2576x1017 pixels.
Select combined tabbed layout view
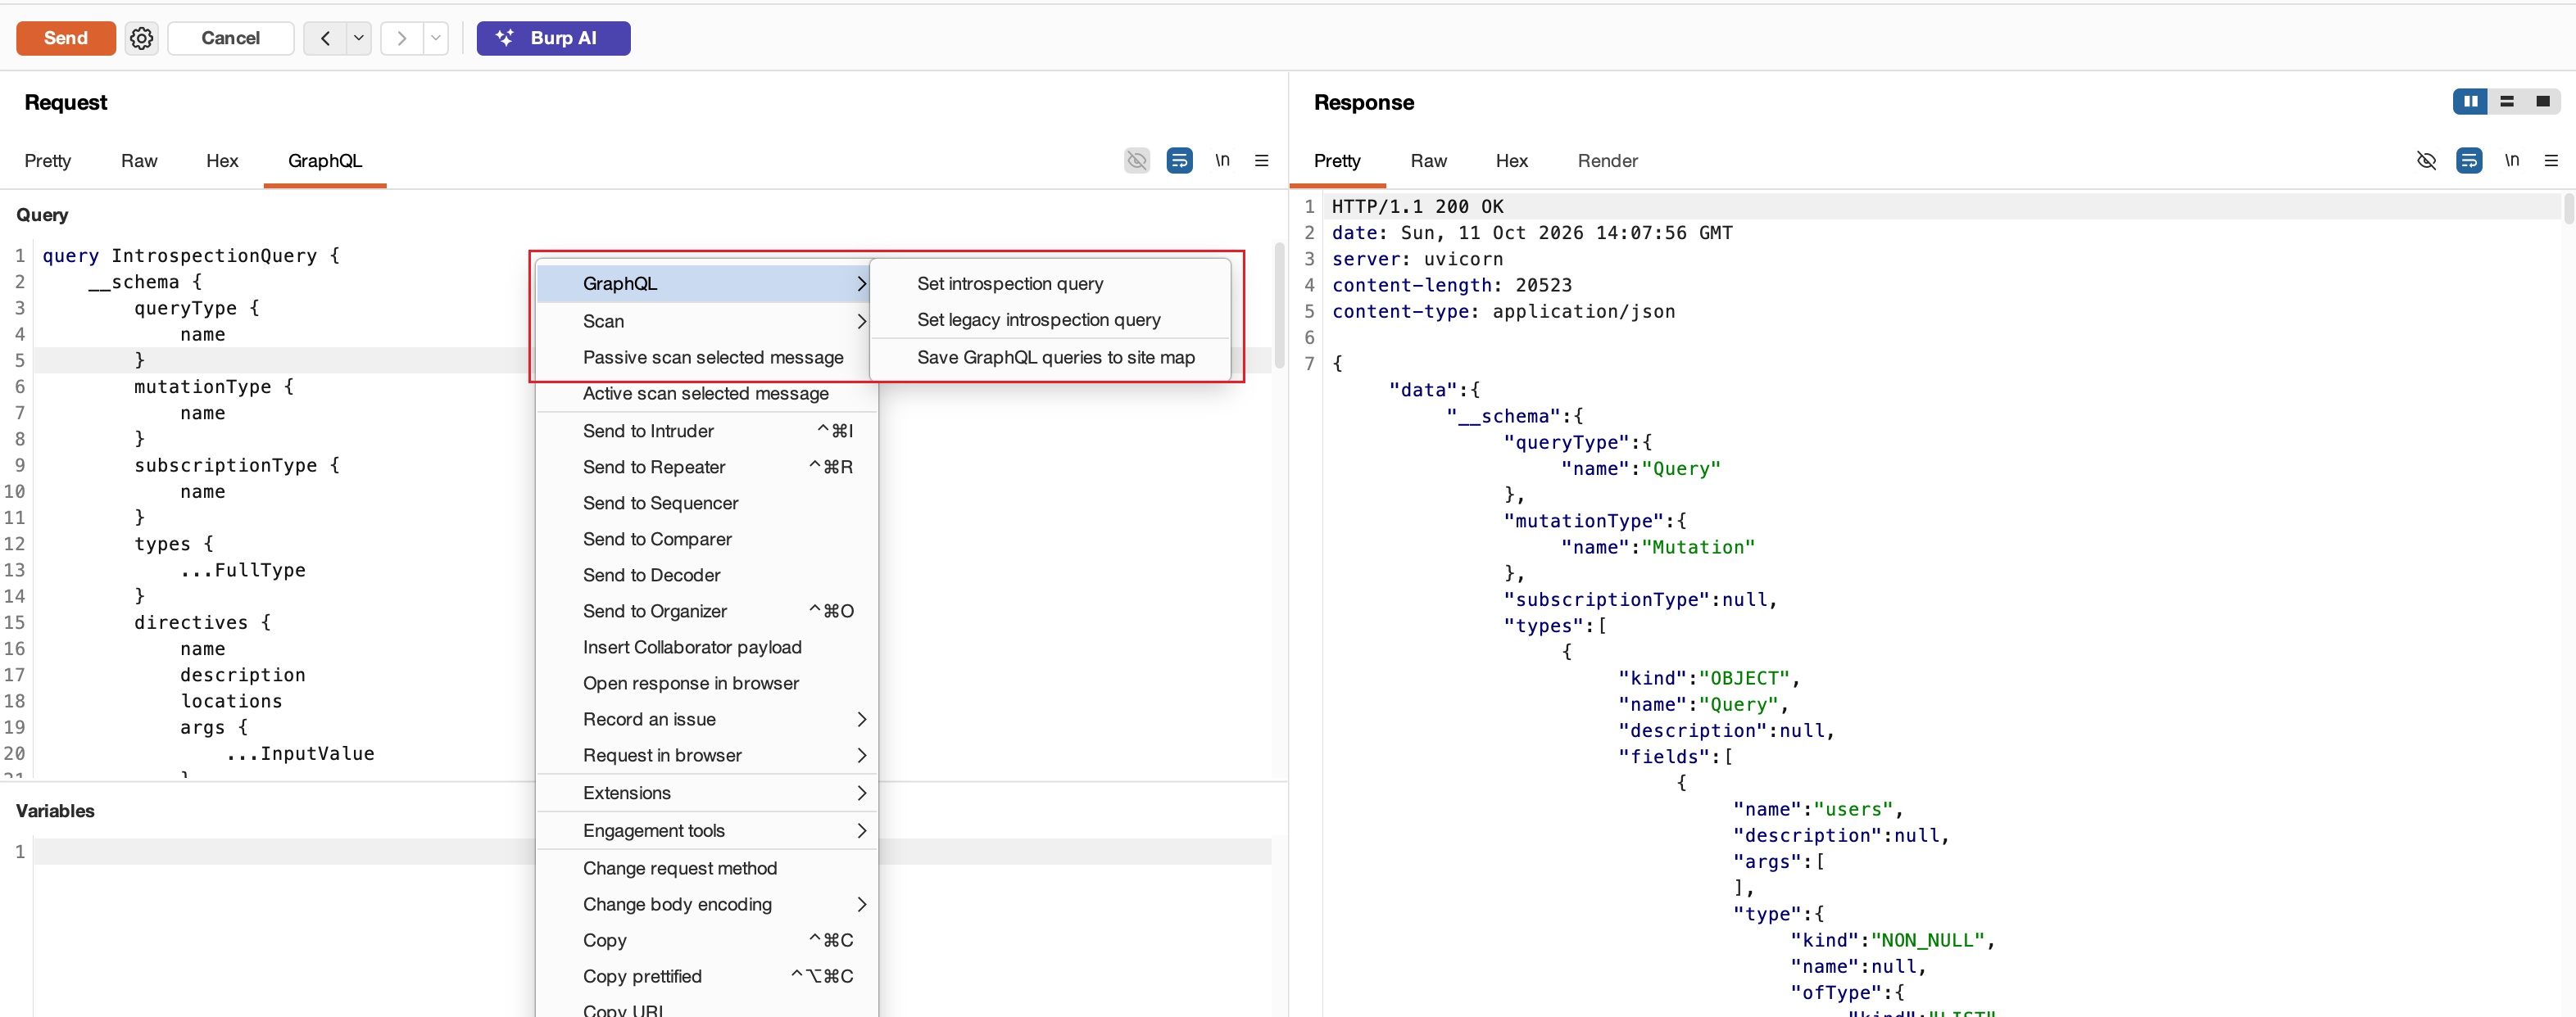(x=2542, y=101)
